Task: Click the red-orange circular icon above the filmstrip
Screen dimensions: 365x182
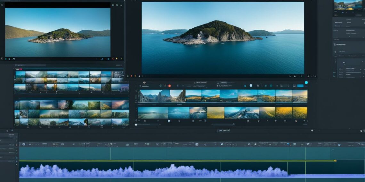Action: 169,86
